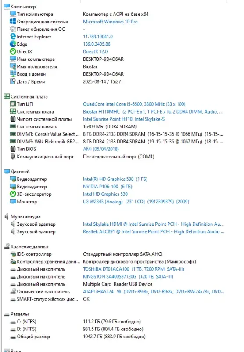Image resolution: width=244 pixels, height=352 pixels.
Task: Select the Контроллер дискового пространства (Майкрософт) value
Action: [140, 261]
